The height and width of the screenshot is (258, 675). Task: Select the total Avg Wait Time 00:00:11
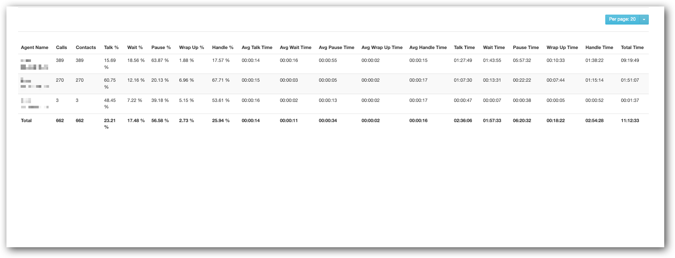(289, 121)
